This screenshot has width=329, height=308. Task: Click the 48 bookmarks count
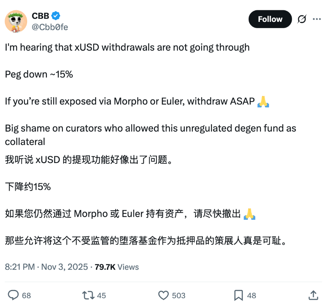tap(252, 296)
